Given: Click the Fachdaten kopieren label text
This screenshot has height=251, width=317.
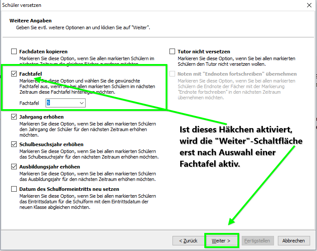Looking at the screenshot, I should coord(43,52).
